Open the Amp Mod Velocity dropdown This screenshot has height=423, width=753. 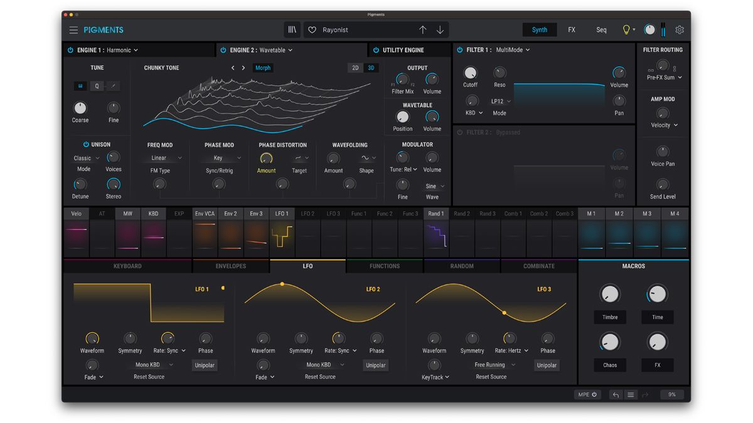[664, 125]
